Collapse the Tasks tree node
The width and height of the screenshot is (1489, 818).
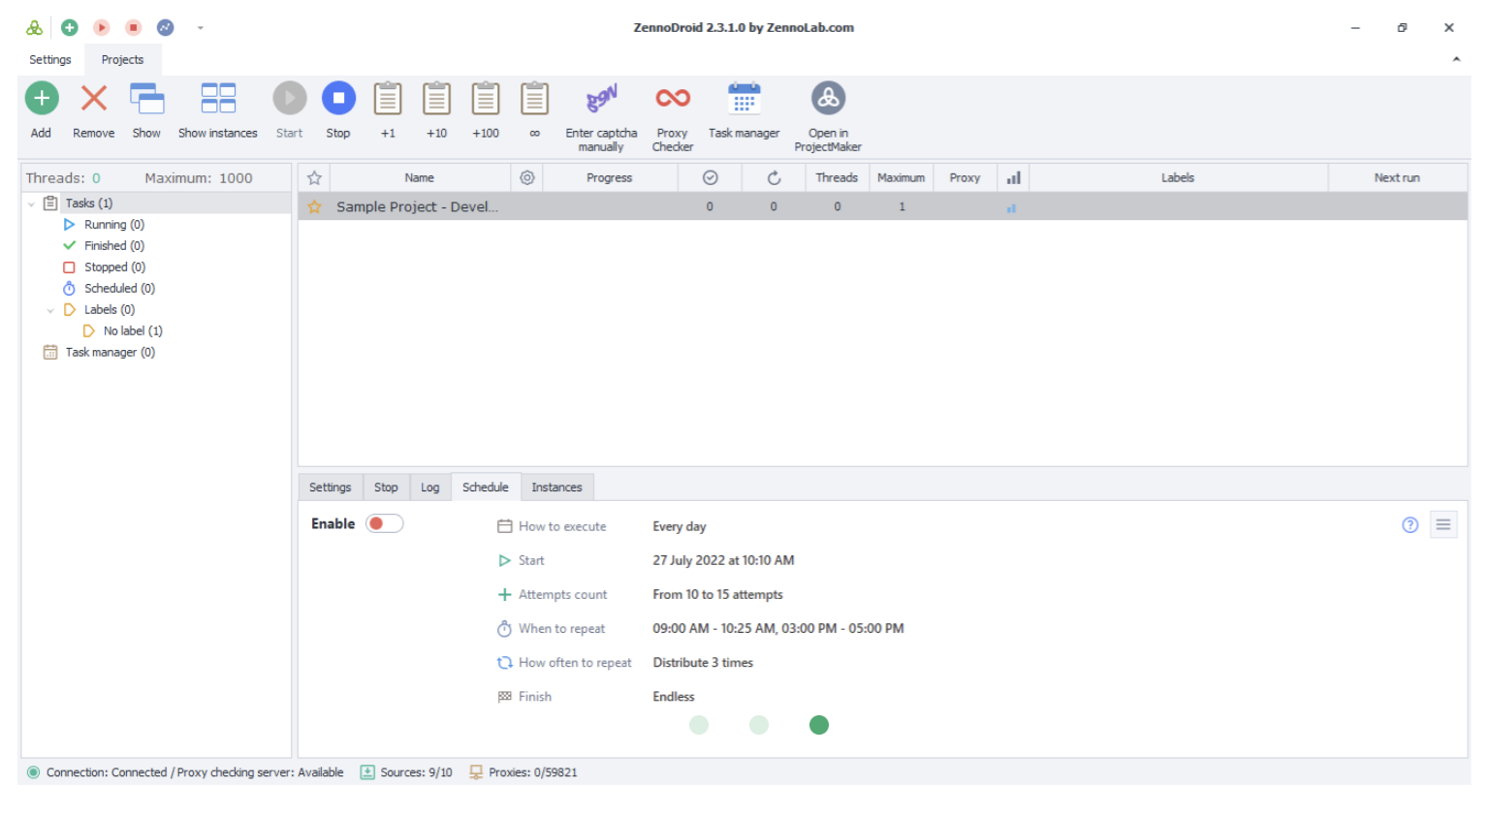(x=31, y=204)
